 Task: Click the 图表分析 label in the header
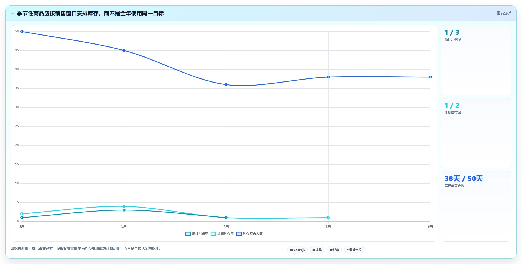[504, 13]
